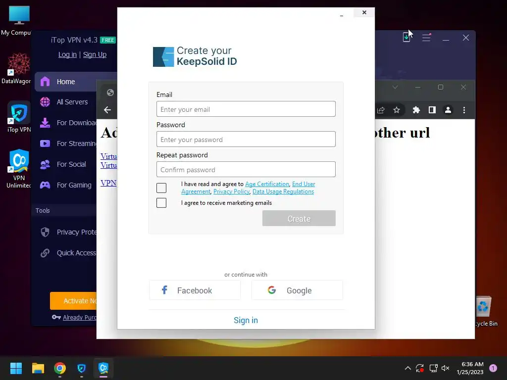Click the Log in link in iTop VPN
507x380 pixels.
(67, 54)
